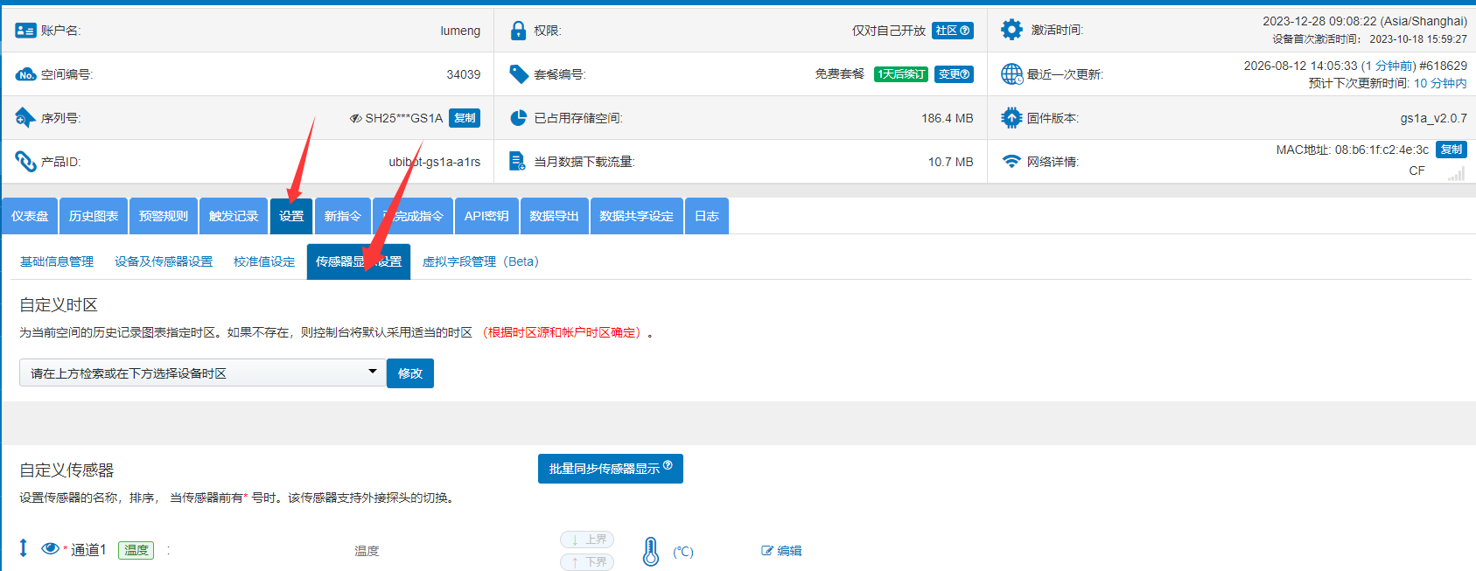1476x571 pixels.
Task: Click the activation time gear icon
Action: [1011, 30]
